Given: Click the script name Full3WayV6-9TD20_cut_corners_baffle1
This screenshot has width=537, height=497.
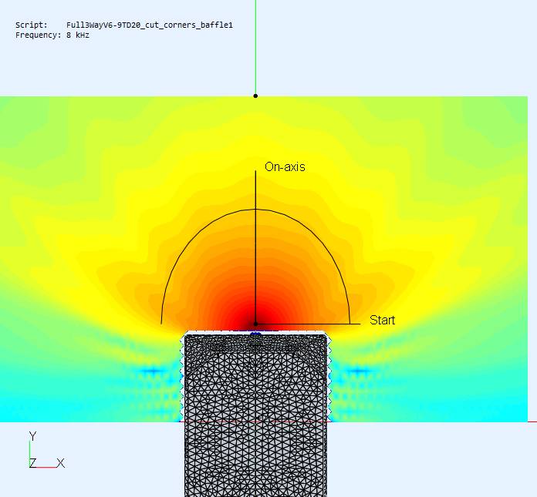Looking at the screenshot, I should [x=150, y=25].
